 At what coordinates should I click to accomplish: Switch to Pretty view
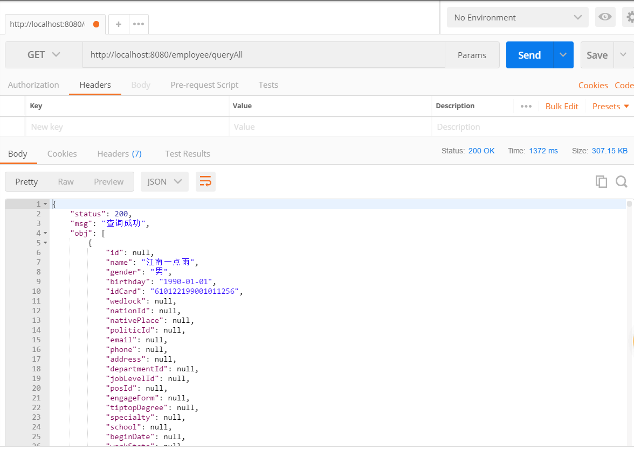26,182
